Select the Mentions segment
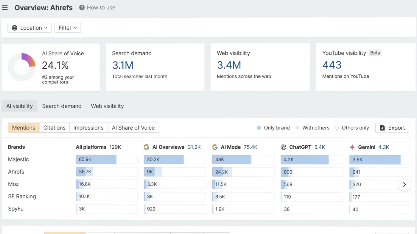 pos(24,128)
